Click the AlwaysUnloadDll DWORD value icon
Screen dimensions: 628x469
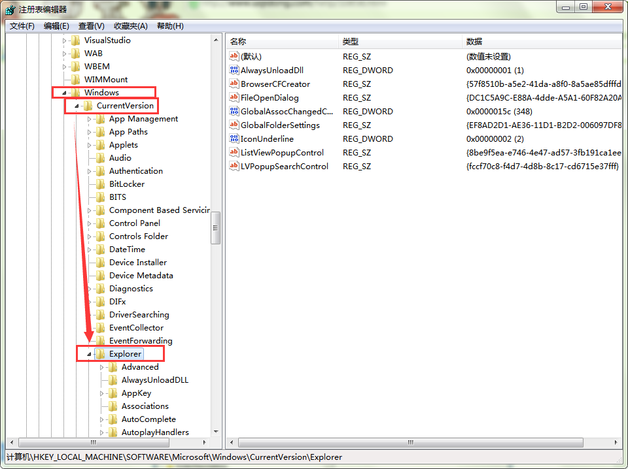[234, 70]
